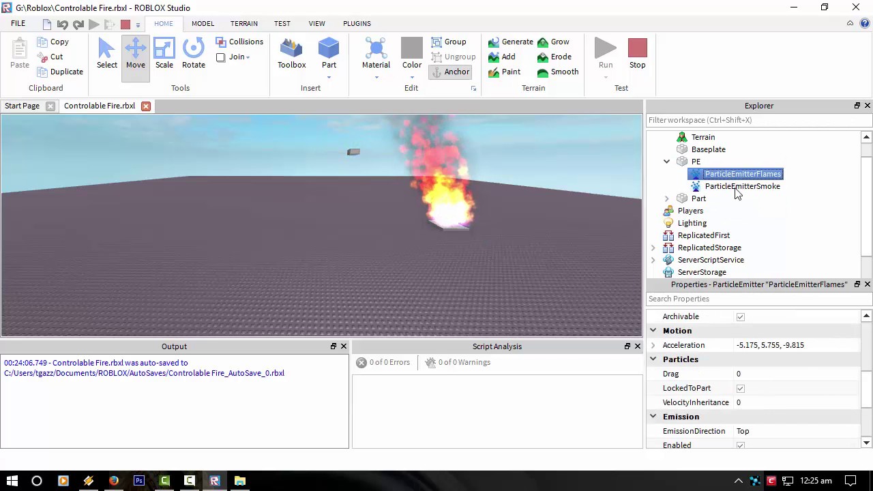Toggle the LockedToPart checkbox

[x=741, y=388]
